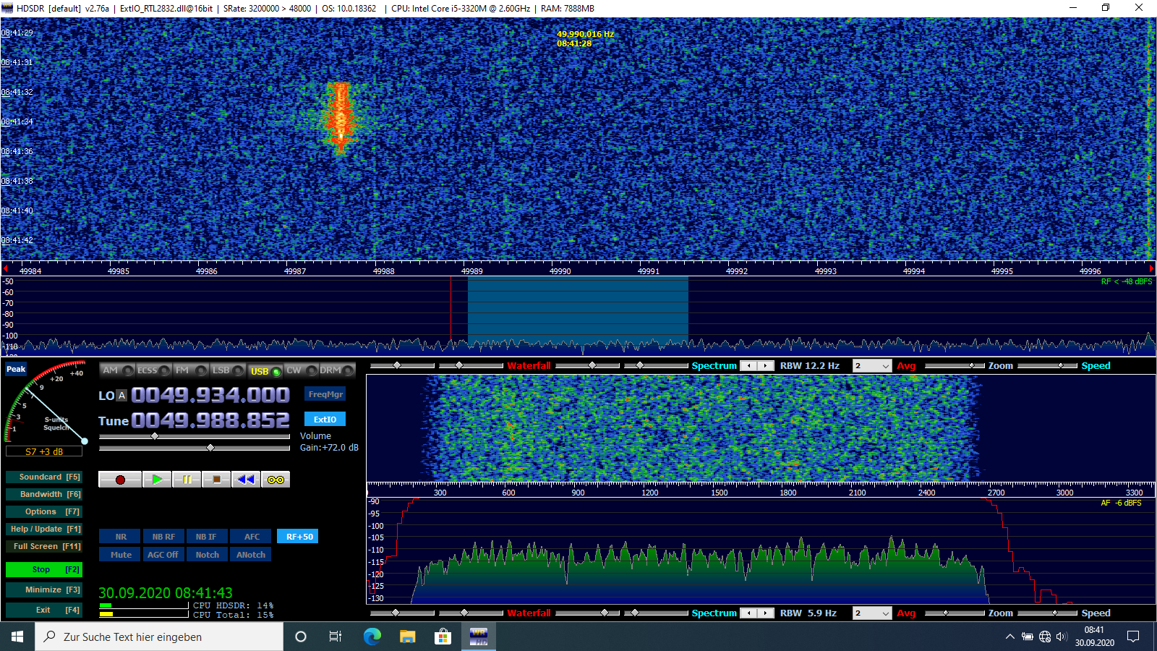Viewport: 1157px width, 651px height.
Task: Click upper red Waterfall label
Action: coord(529,366)
